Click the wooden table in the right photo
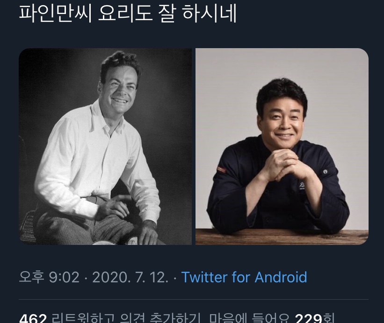This screenshot has height=323, width=384. tap(282, 237)
